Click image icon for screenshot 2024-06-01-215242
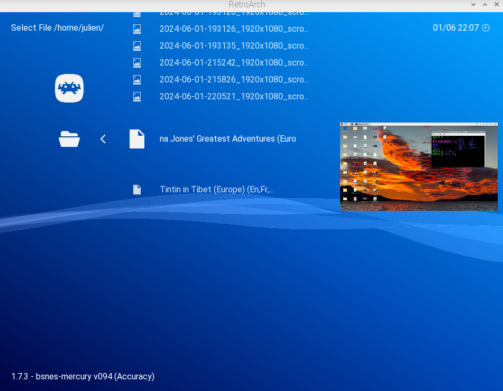Screen dimensions: 503x391 (137, 63)
